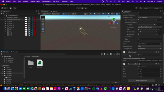
Task: Pause the game preview
Action: click(x=82, y=8)
